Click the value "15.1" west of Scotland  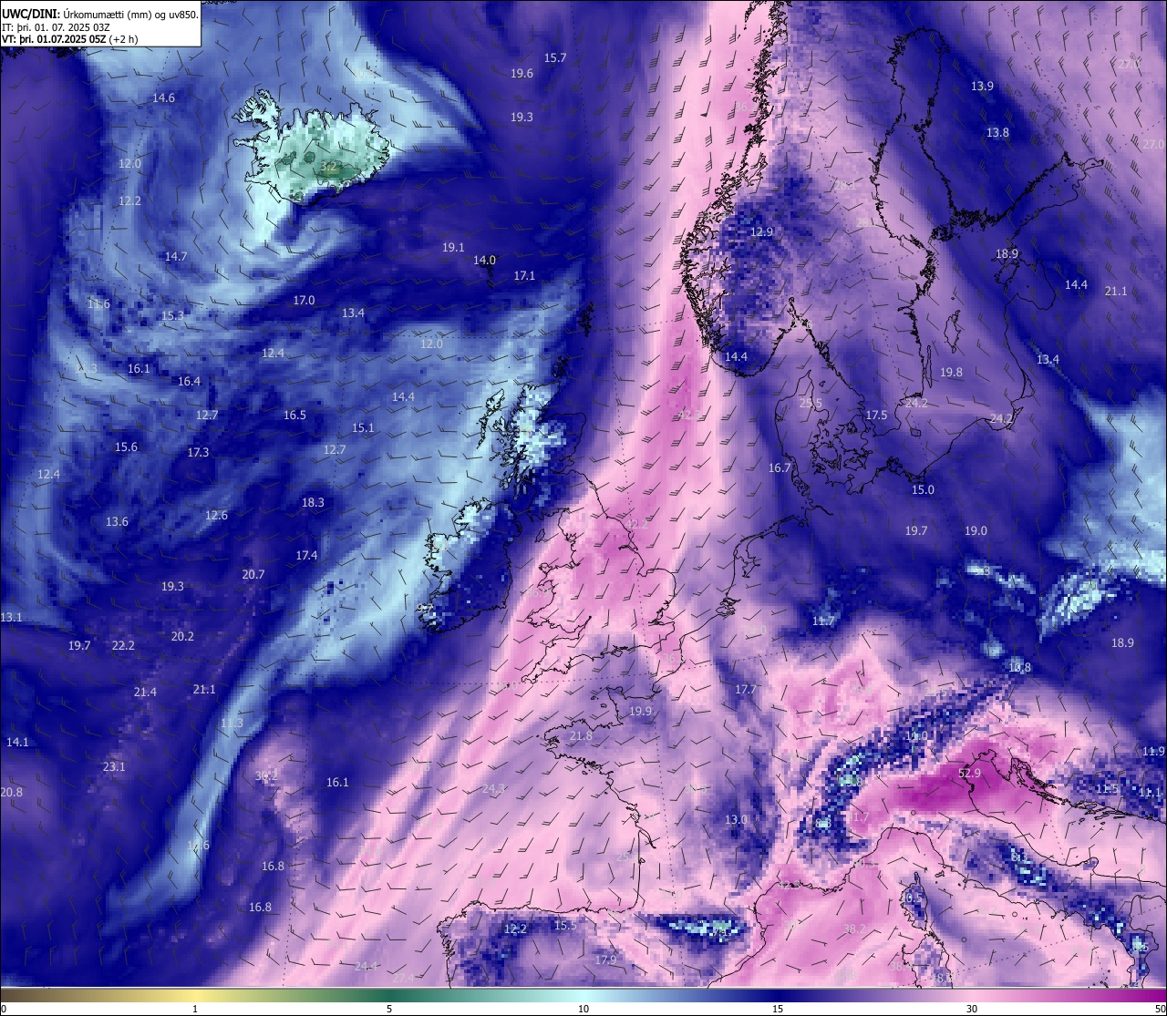(363, 427)
